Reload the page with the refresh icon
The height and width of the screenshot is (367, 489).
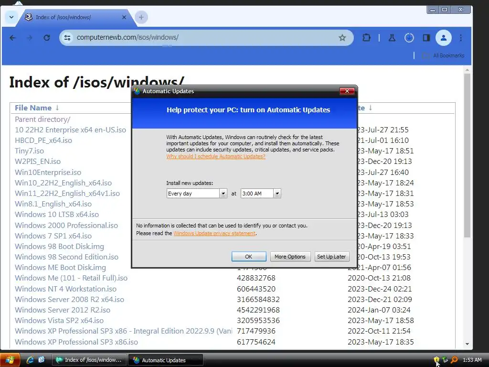coord(47,38)
